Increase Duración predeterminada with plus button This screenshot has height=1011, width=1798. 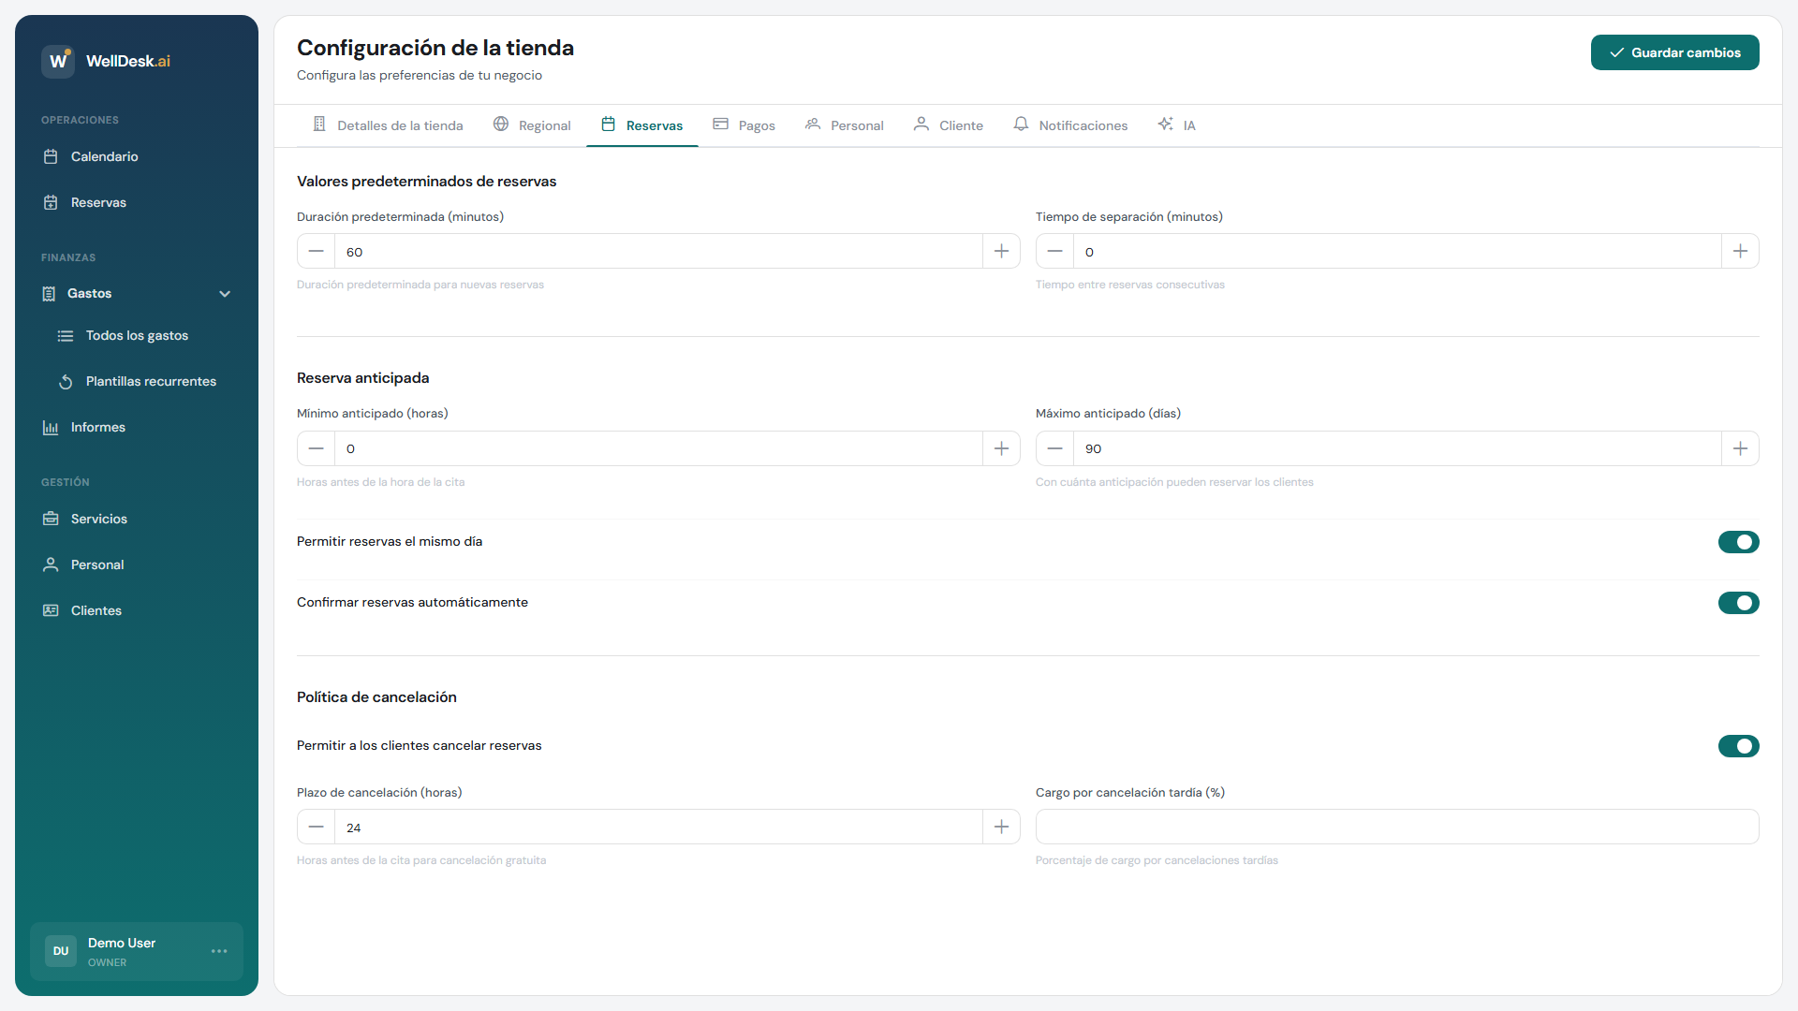tap(1001, 251)
